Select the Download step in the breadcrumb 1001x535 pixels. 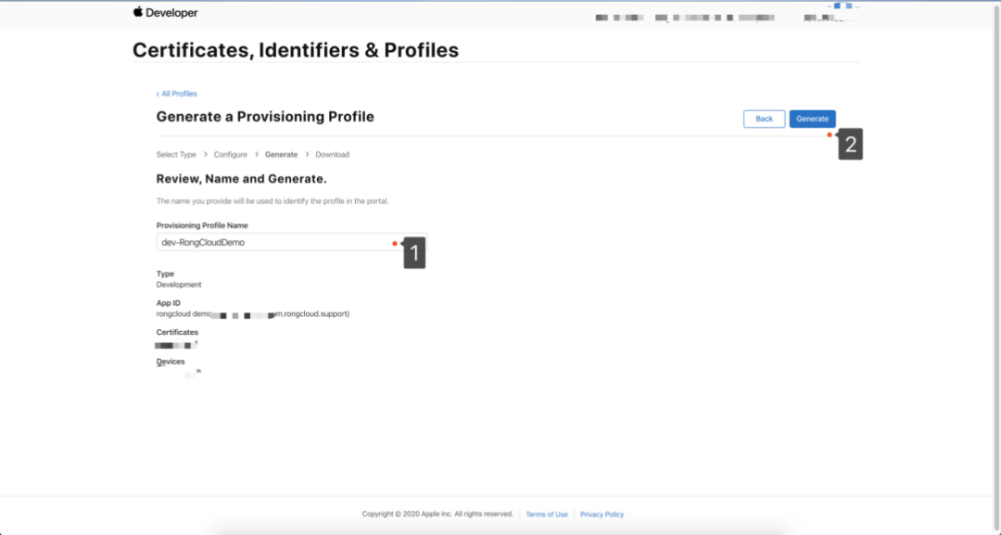[332, 155]
